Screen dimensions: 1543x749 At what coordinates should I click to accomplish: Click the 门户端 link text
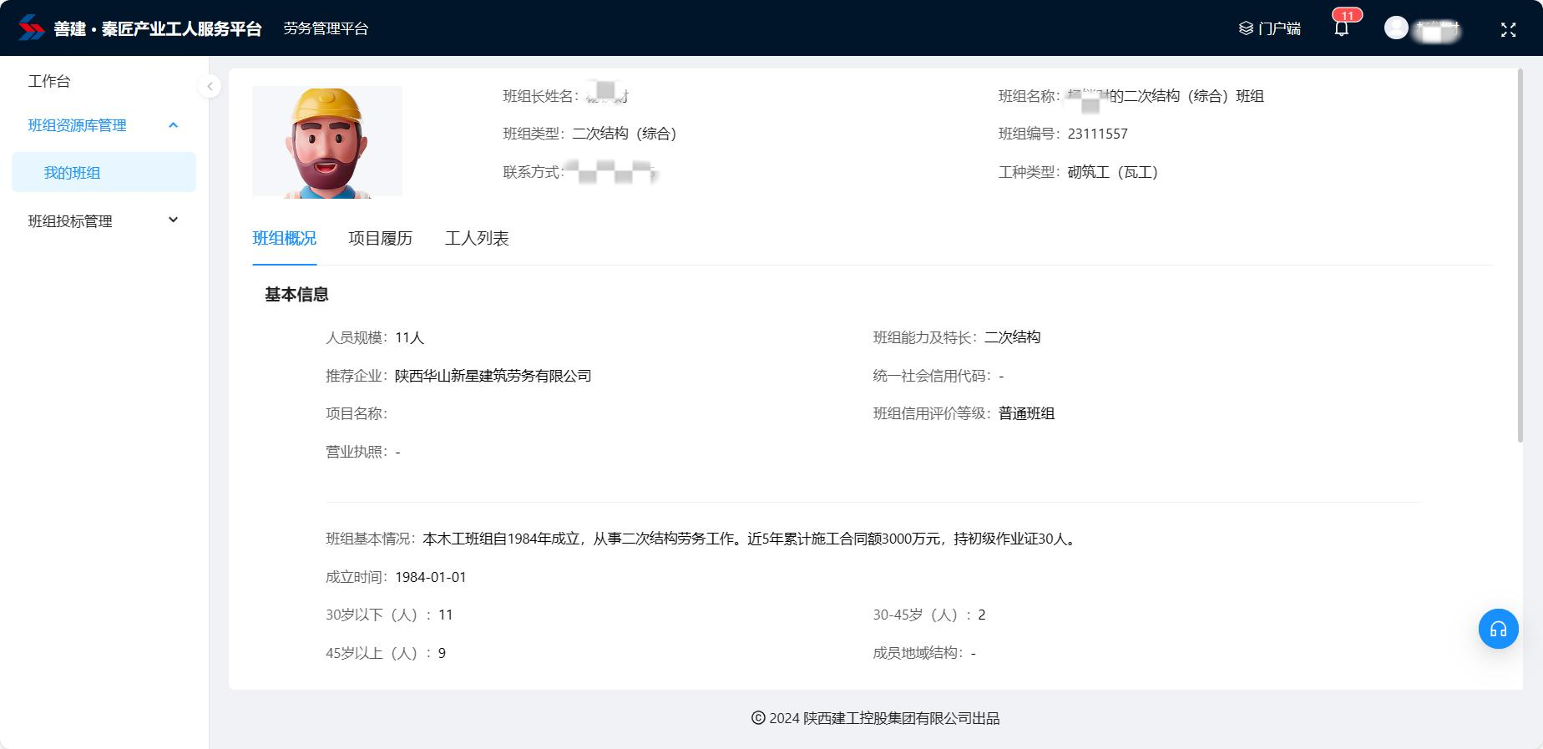1279,29
